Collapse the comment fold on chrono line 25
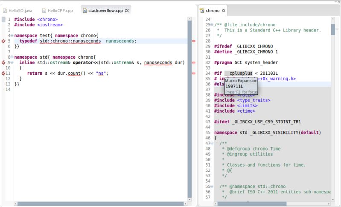 [212, 25]
